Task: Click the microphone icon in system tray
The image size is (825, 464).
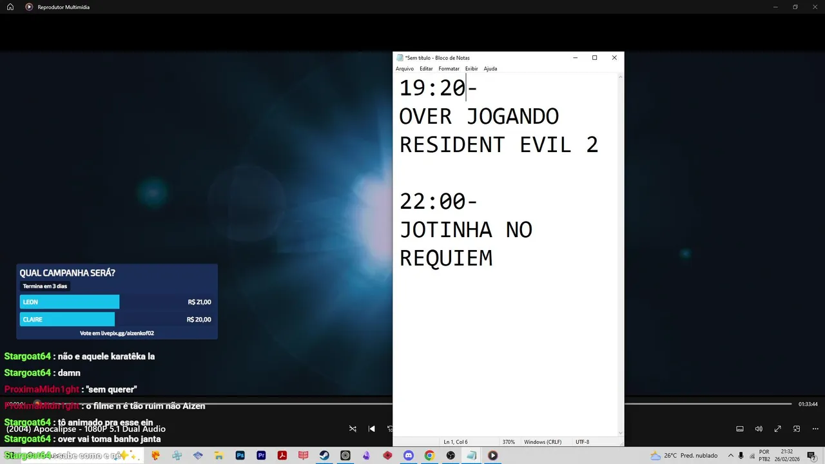Action: point(741,456)
